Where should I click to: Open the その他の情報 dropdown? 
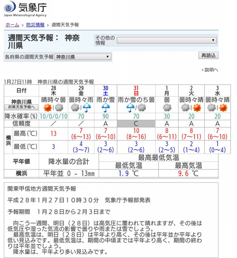coord(167,40)
